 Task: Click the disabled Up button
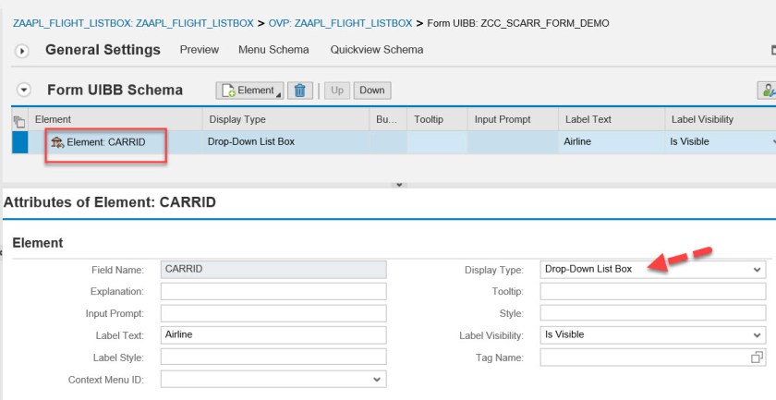point(337,91)
